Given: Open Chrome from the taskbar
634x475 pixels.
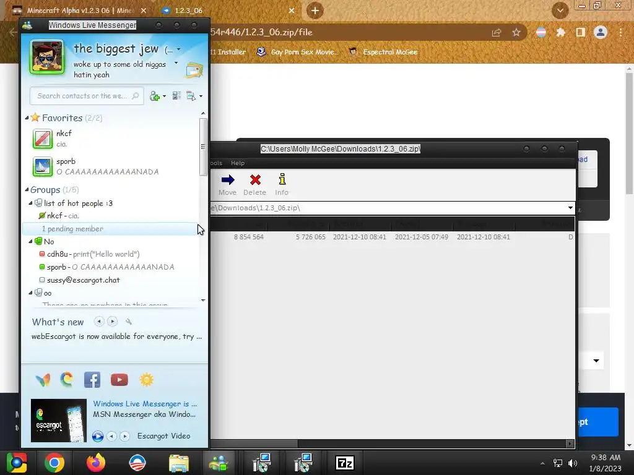Looking at the screenshot, I should click(54, 463).
